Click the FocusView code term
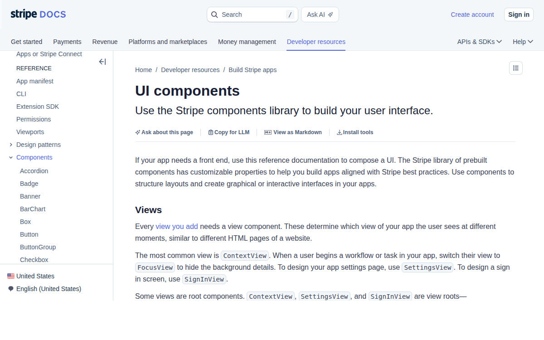The width and height of the screenshot is (544, 340). [x=155, y=267]
